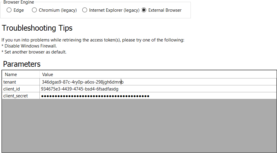Click the access token troubleshooting intro sentence

(93, 40)
